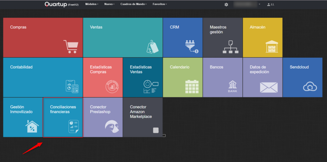The height and width of the screenshot is (162, 327).
Task: Click the calculator icon in Contabilidad tile
Action: pos(72,86)
